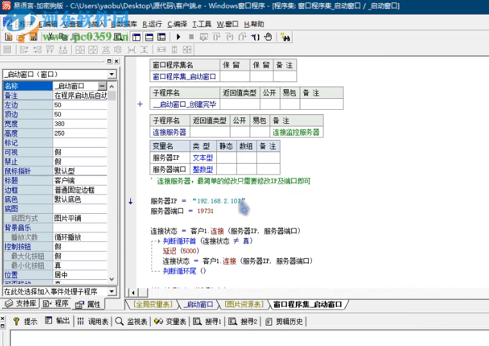
Task: Open the R.运行 menu
Action: coord(152,24)
